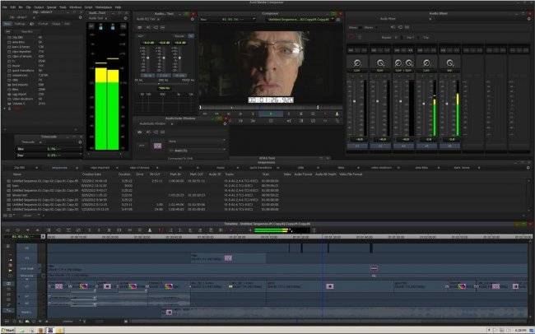Click the A4 volume fader in Audio Mixer
535x334 pixels.
(424, 104)
